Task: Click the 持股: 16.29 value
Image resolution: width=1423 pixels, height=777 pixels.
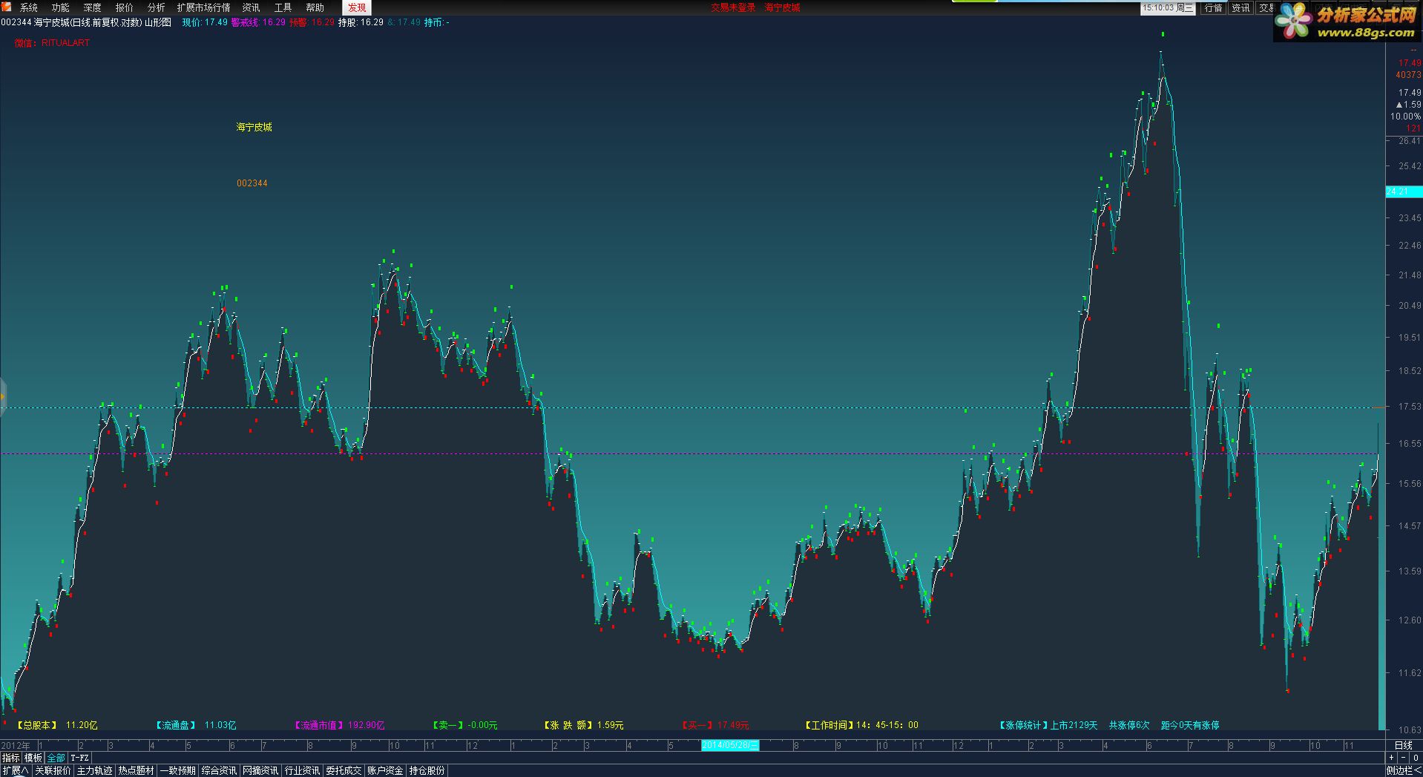Action: click(x=361, y=22)
